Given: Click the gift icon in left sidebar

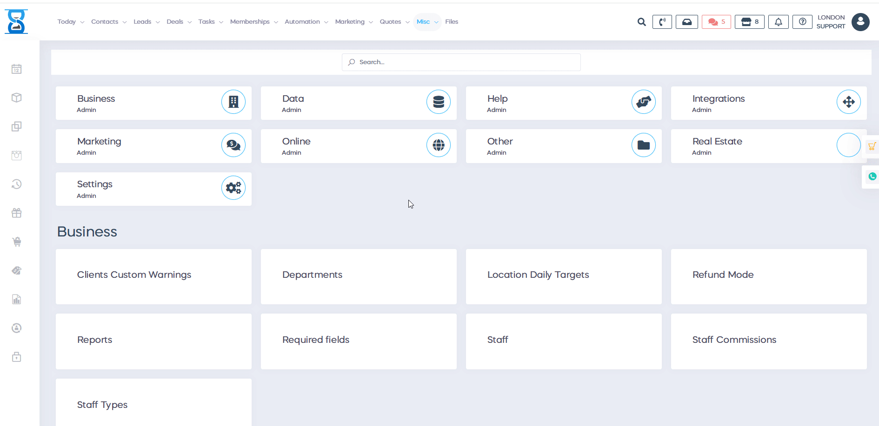Looking at the screenshot, I should pos(17,213).
